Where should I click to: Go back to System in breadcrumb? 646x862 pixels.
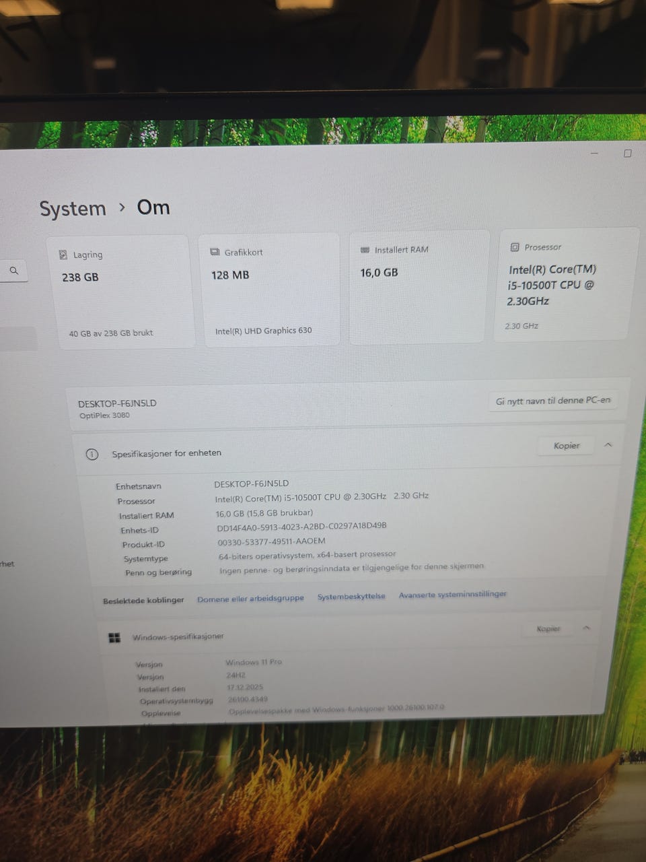pos(73,209)
